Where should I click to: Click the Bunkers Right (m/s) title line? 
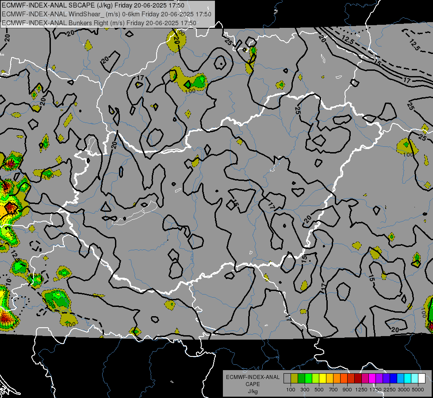(x=99, y=23)
